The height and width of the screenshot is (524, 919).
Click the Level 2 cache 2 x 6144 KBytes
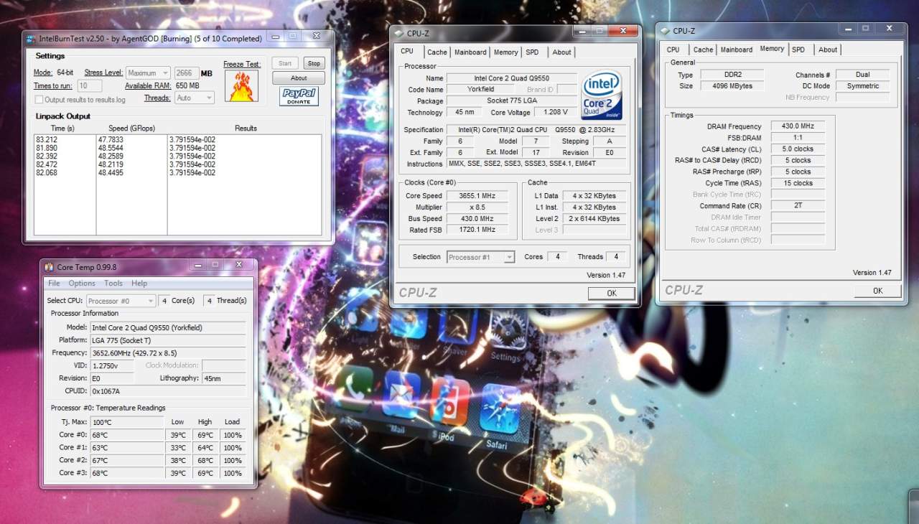pyautogui.click(x=596, y=219)
